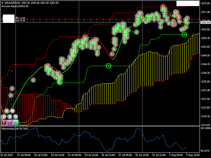Select the green target circle at 1244.70 level

pos(108,66)
